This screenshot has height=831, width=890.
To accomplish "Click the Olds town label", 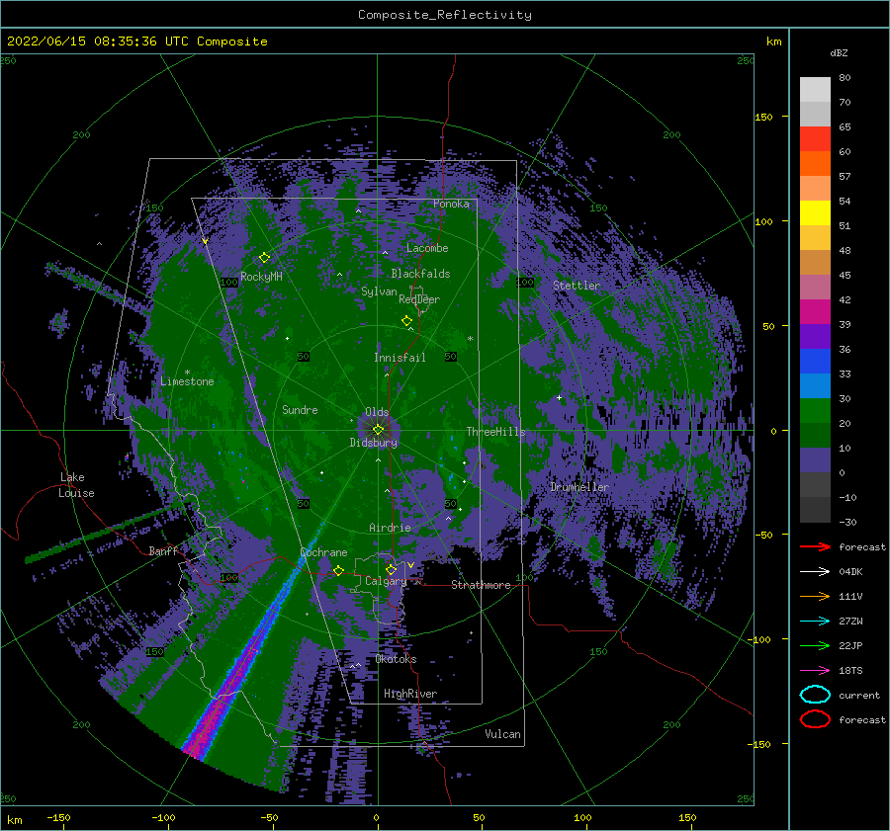I will (x=377, y=412).
